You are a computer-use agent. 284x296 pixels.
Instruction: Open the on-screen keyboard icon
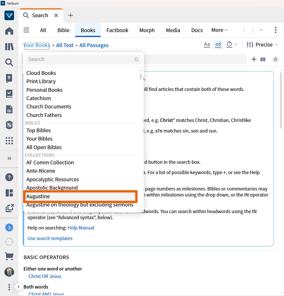click(263, 59)
